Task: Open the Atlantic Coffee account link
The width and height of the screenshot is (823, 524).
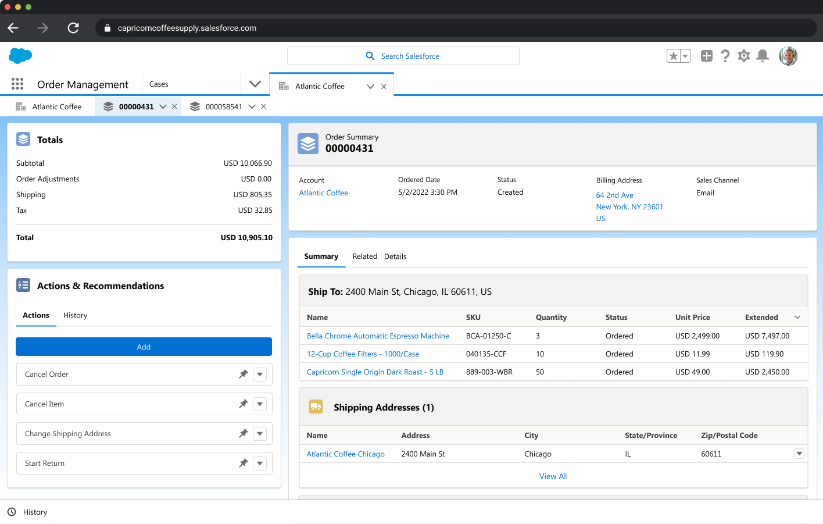Action: coord(324,193)
